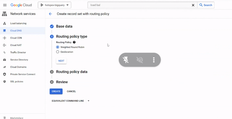Click the back arrow beside the page title

pyautogui.click(x=50, y=14)
